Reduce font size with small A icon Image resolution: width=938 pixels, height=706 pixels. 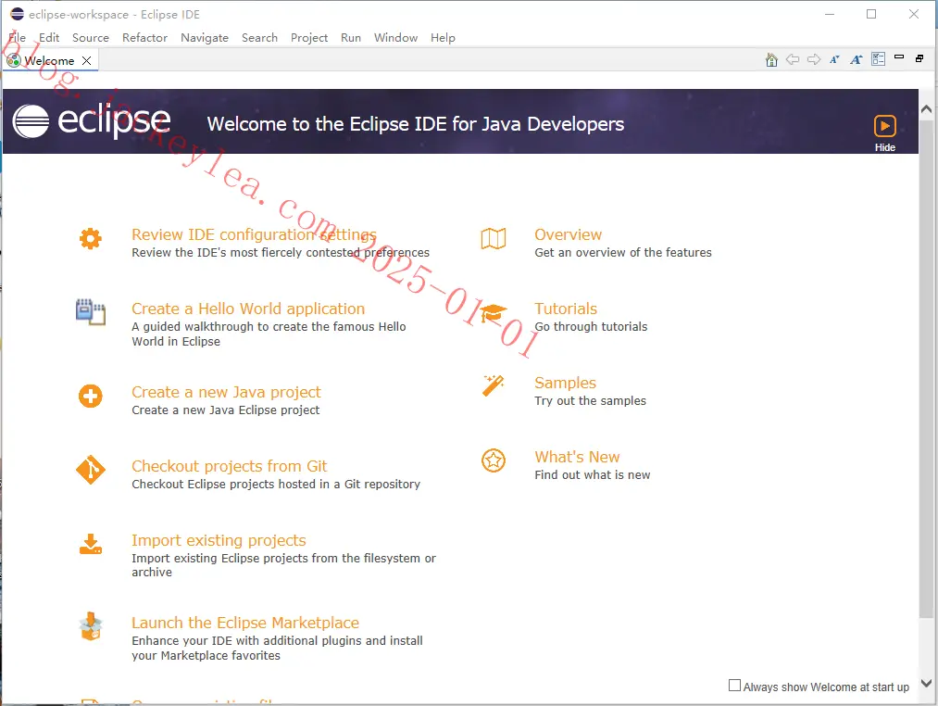(834, 59)
